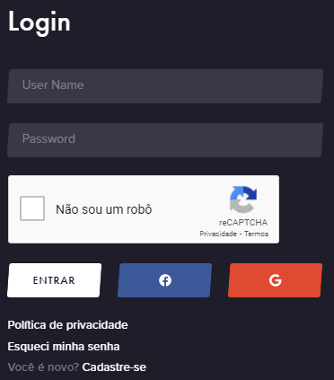Image resolution: width=334 pixels, height=380 pixels.
Task: Click the reCAPTCHA arrows logo
Action: coord(243,199)
